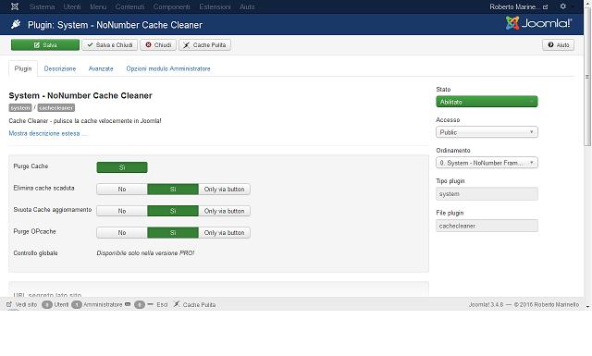Click the Cache Cleaner description text
This screenshot has height=356, width=592.
pyautogui.click(x=85, y=121)
